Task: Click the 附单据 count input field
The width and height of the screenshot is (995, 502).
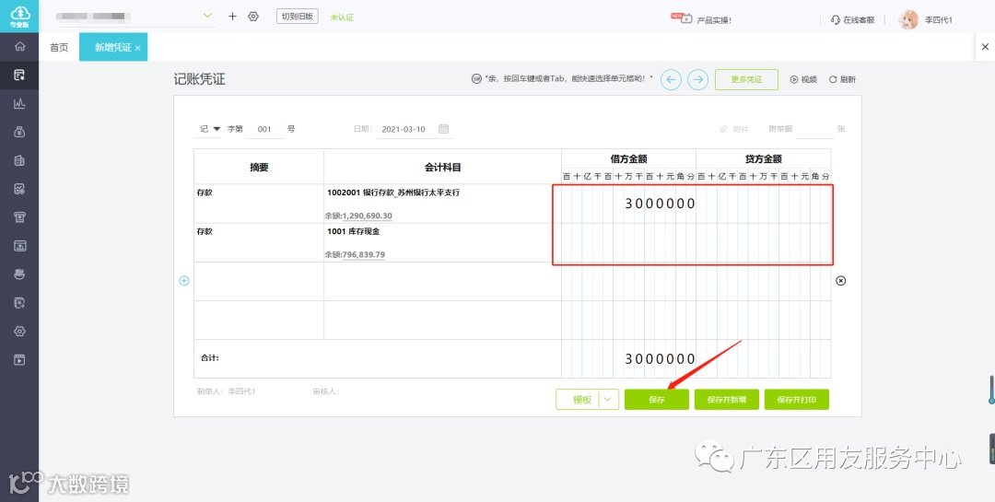Action: click(x=814, y=130)
